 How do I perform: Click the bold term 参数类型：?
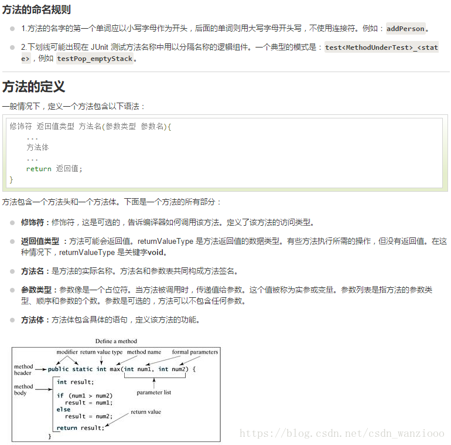40,290
